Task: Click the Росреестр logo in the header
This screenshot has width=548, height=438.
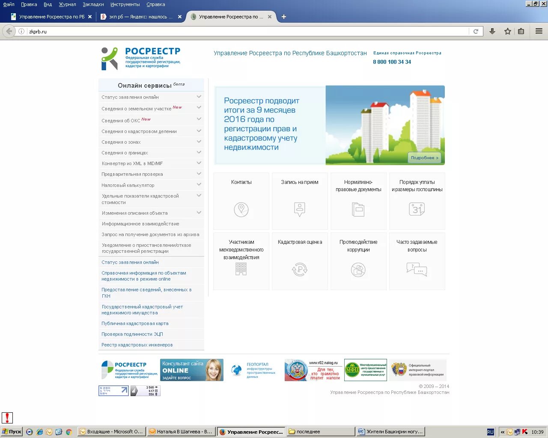Action: (x=141, y=59)
